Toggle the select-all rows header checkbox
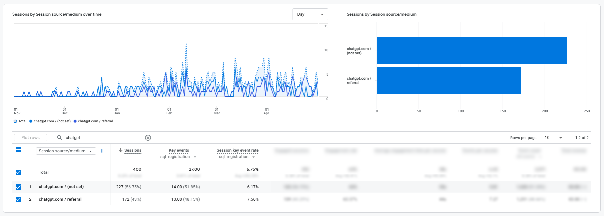Viewport: 604px width, 216px height. coord(18,150)
